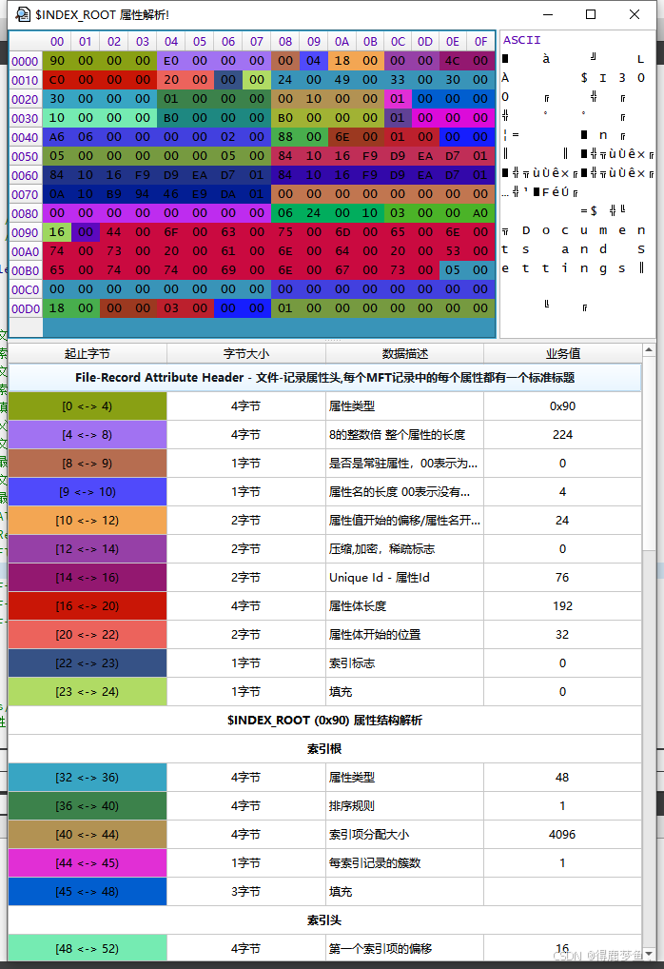Select the teal [32 <-> 36) color cell
Screen dimensions: 664x969
(88, 778)
